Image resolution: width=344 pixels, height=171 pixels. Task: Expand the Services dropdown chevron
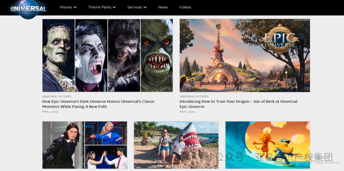tap(145, 7)
